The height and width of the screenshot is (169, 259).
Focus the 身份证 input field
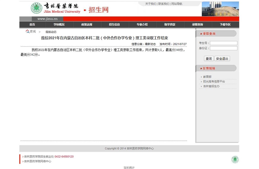tap(224, 48)
